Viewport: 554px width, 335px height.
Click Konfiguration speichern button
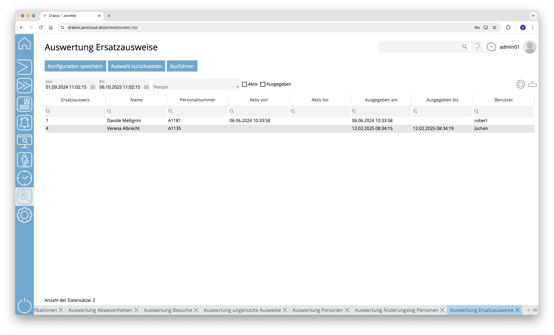pos(75,66)
